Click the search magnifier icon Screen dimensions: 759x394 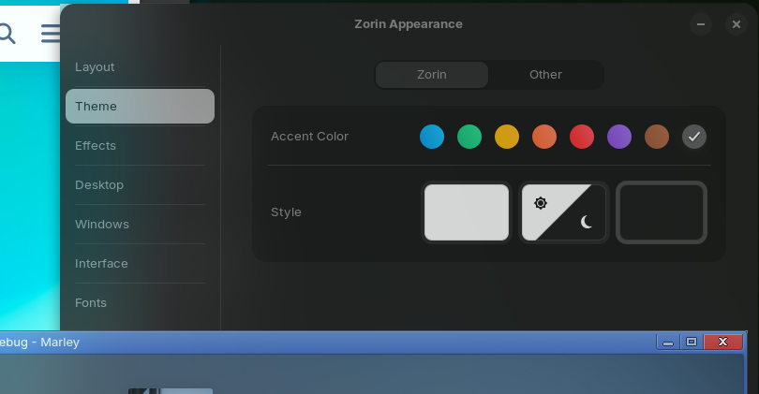7,35
